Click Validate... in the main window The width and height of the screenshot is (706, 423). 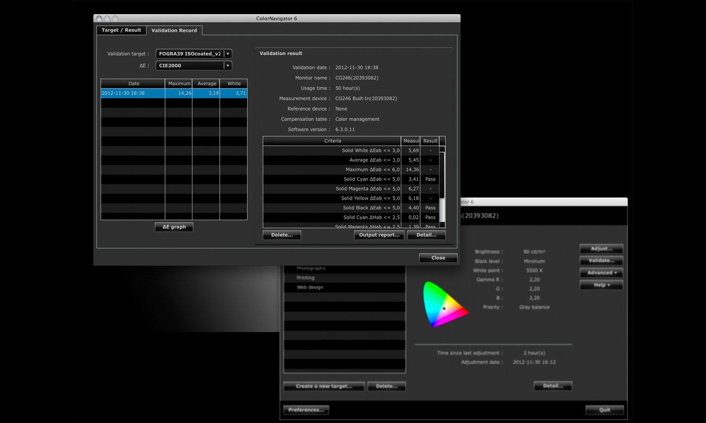[x=601, y=261]
